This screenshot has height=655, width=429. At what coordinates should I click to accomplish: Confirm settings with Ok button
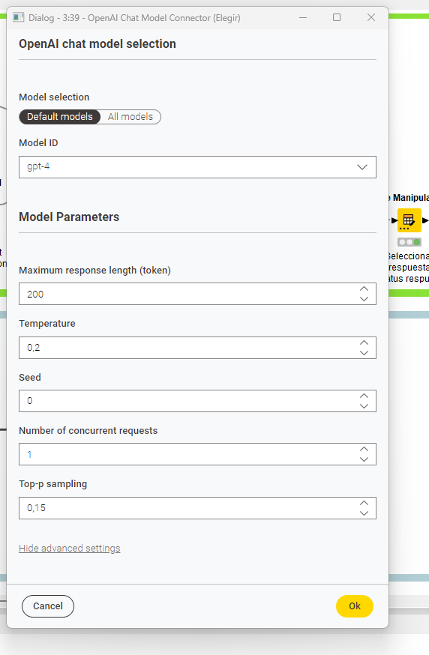(x=355, y=606)
